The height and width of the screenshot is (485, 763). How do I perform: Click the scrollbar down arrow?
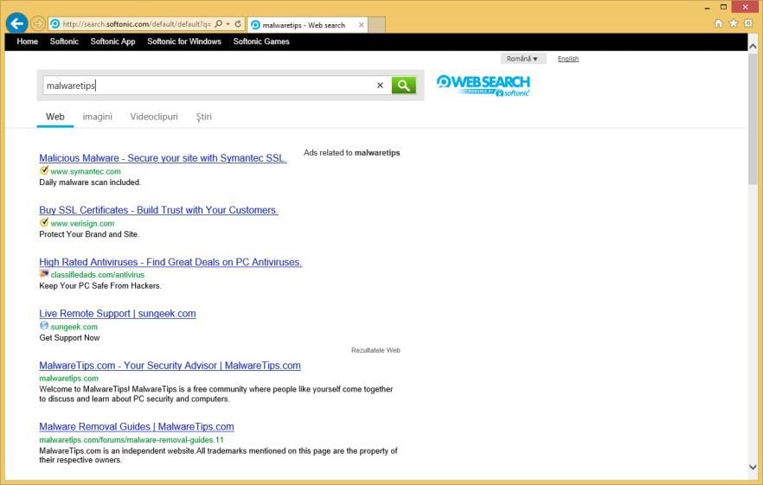click(753, 467)
